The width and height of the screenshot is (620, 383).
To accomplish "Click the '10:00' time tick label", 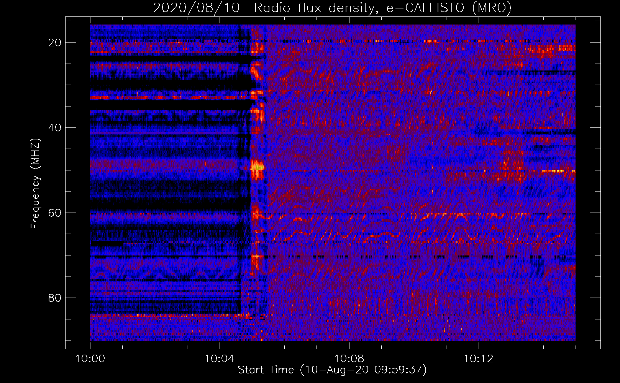I will coord(90,359).
